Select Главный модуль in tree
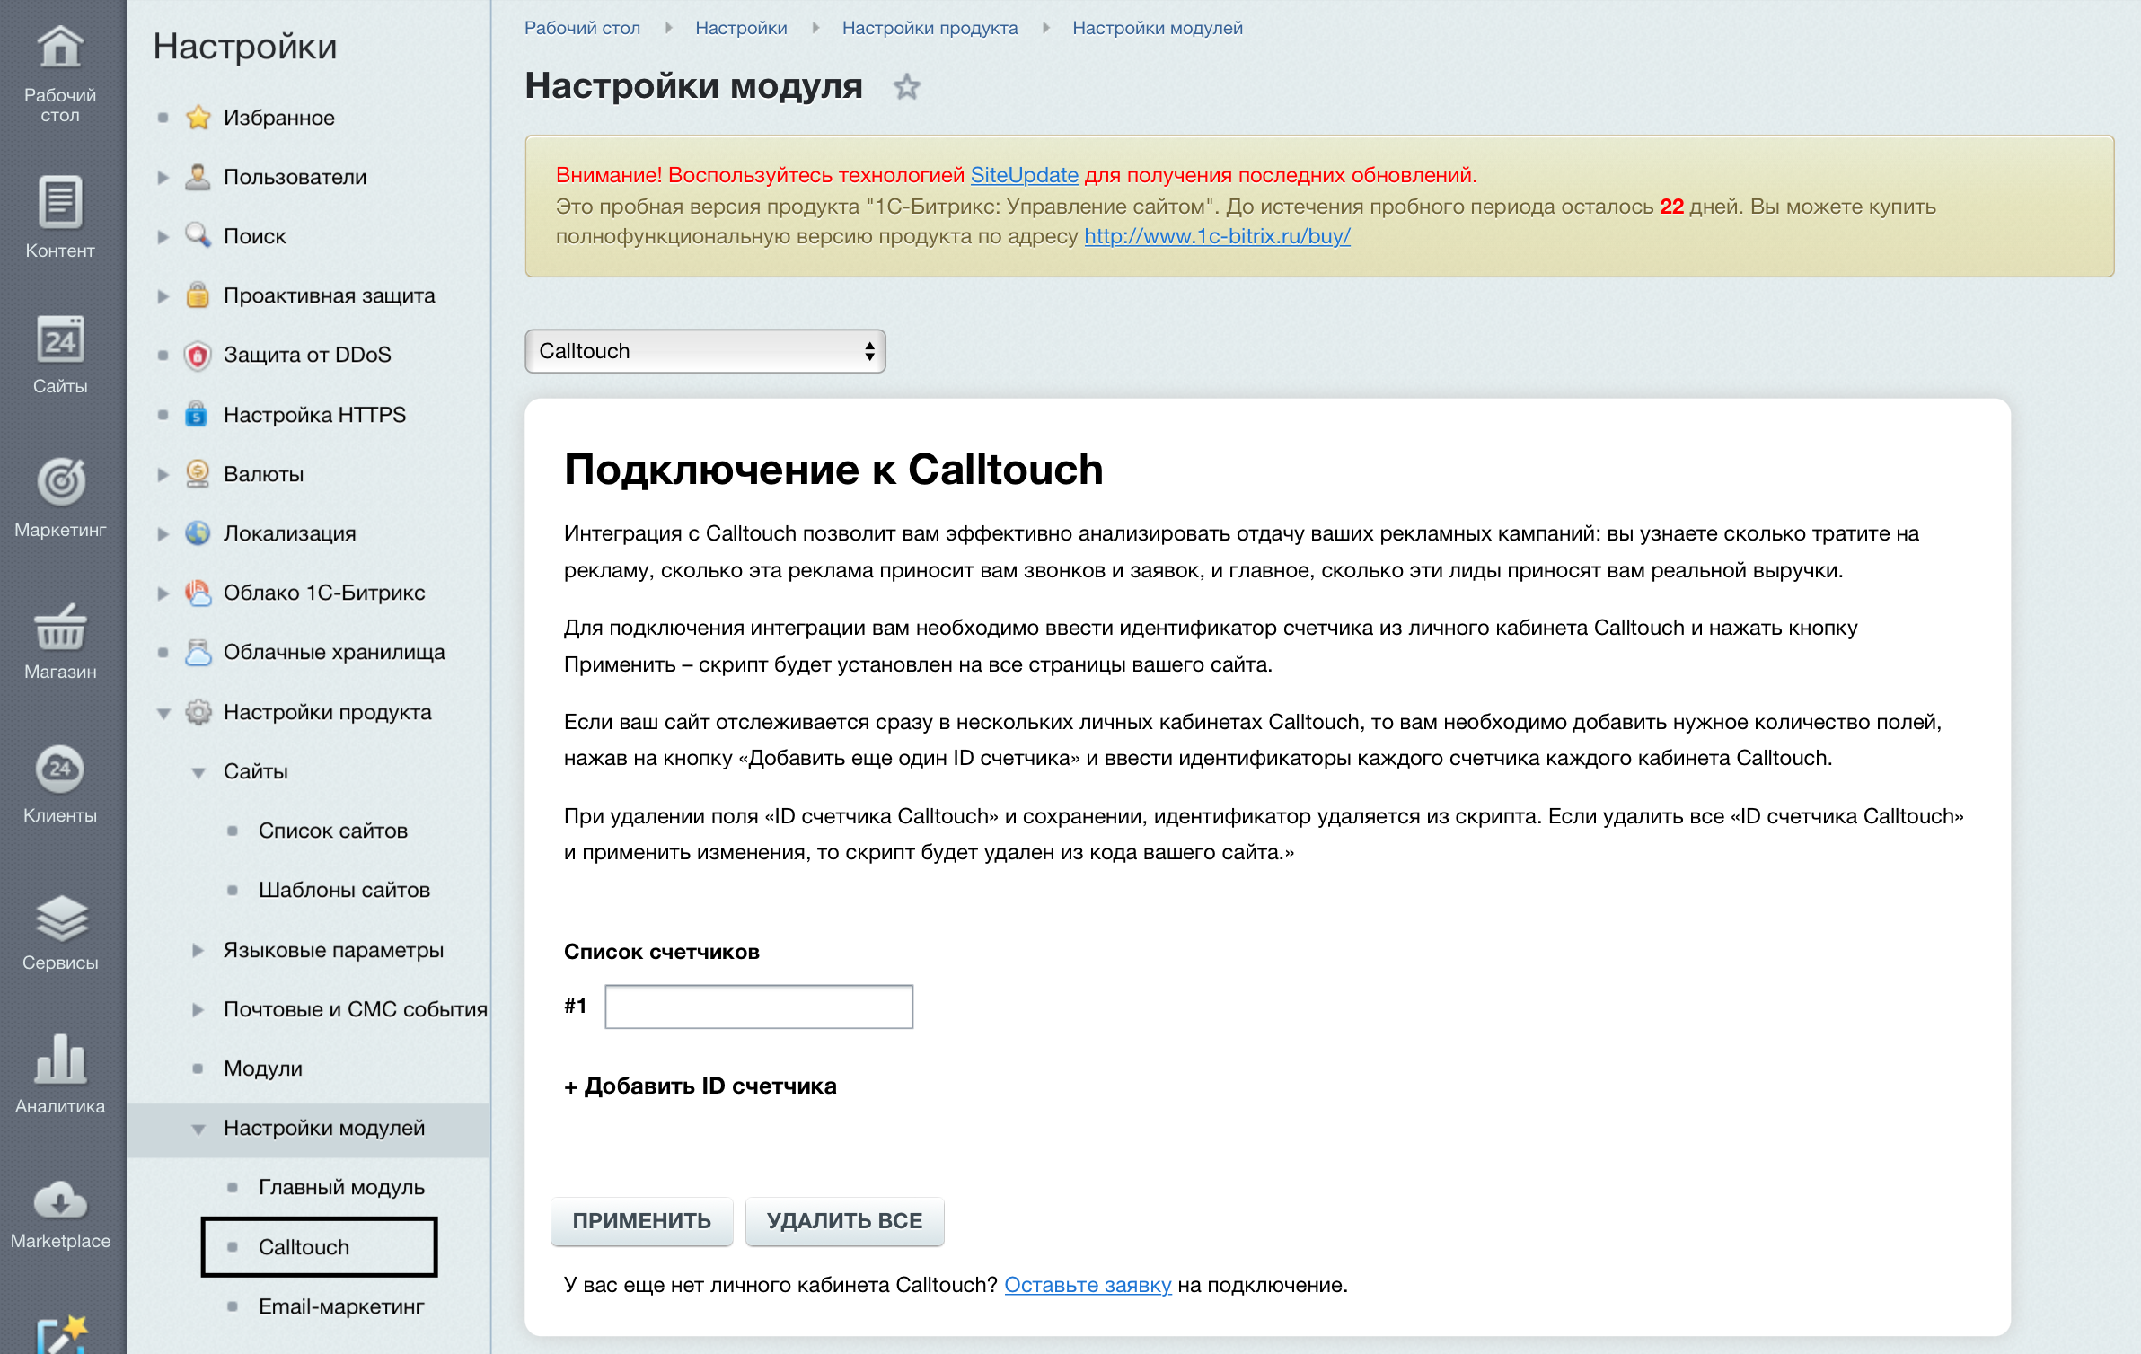The height and width of the screenshot is (1354, 2141). coord(341,1187)
